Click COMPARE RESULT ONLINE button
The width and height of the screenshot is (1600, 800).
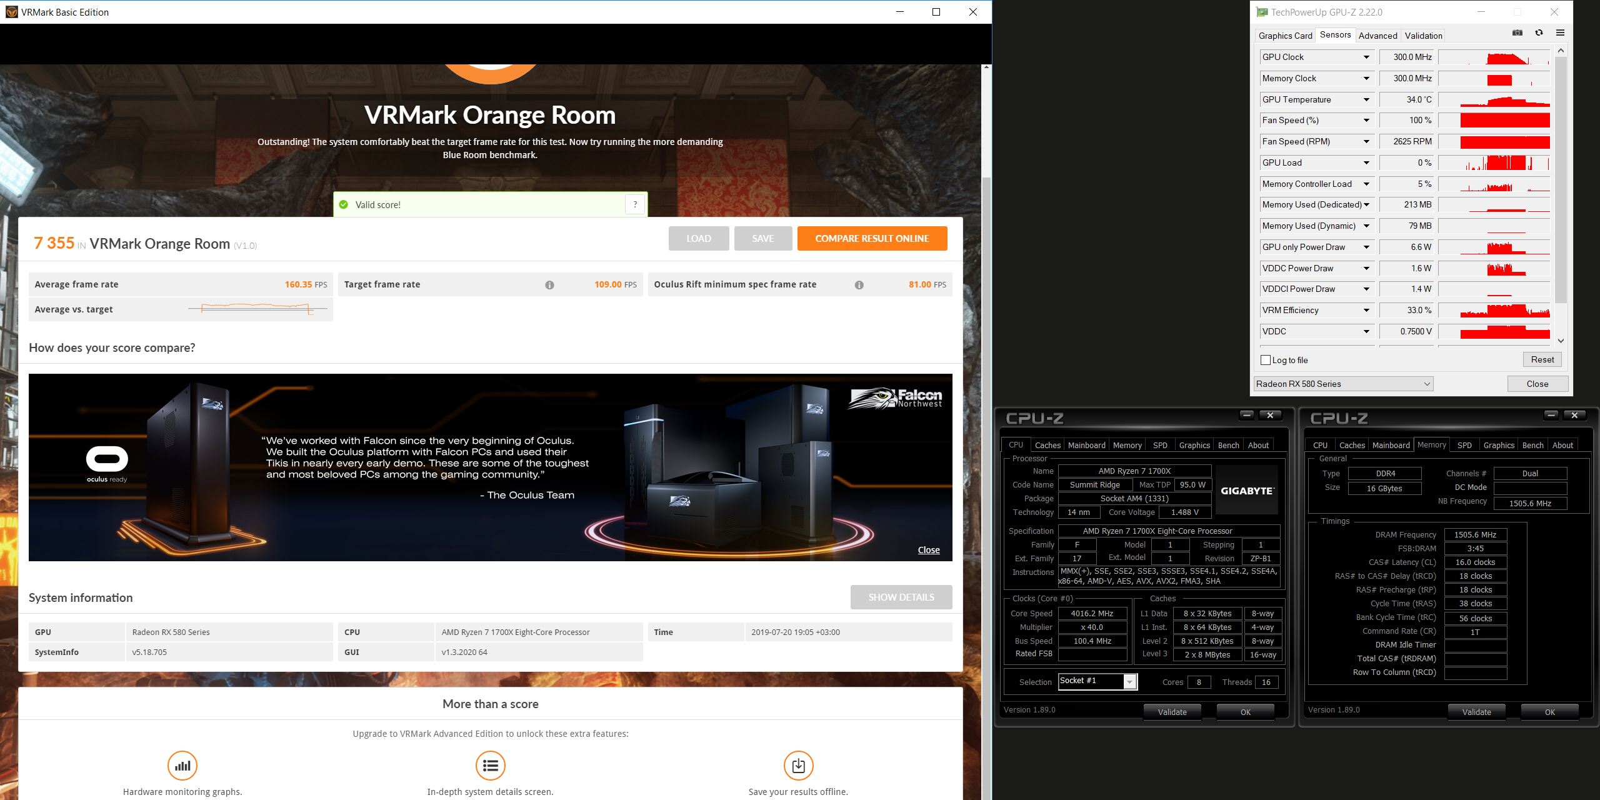pyautogui.click(x=872, y=239)
